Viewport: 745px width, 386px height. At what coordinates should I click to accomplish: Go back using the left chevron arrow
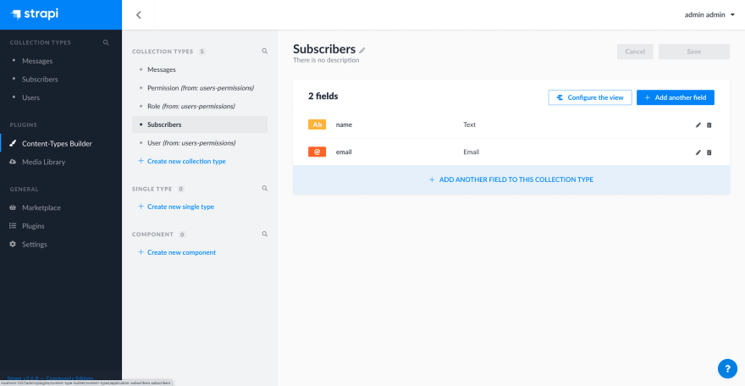[x=138, y=14]
